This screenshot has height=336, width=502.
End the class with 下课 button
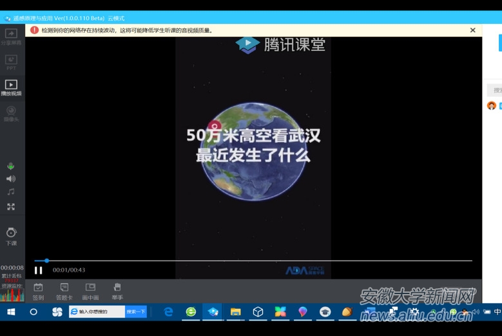11,235
